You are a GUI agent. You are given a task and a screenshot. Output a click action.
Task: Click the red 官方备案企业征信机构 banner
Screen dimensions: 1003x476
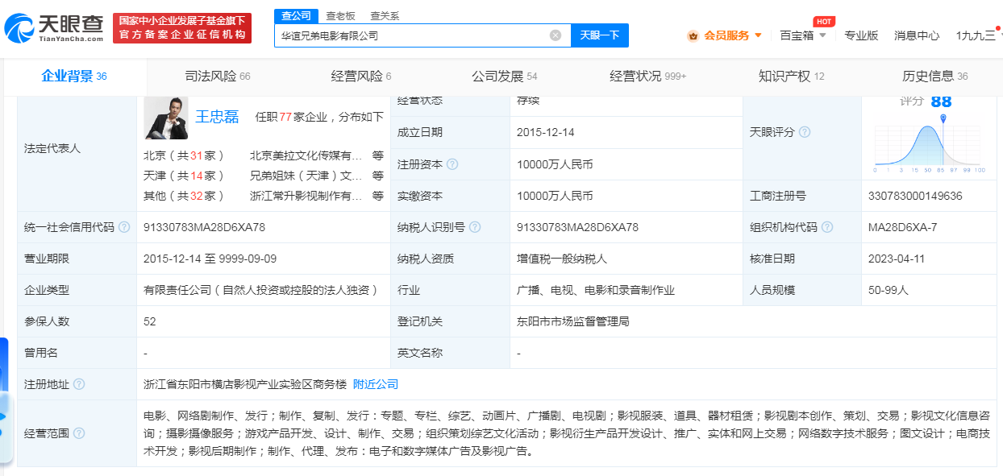(x=182, y=28)
